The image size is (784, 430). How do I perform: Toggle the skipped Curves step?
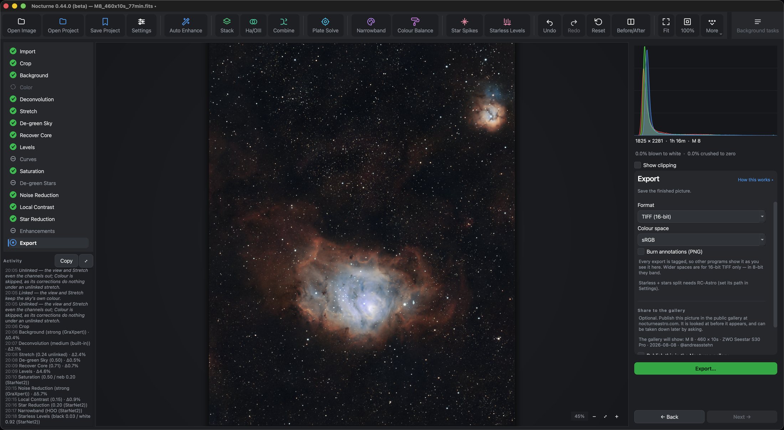coord(13,159)
